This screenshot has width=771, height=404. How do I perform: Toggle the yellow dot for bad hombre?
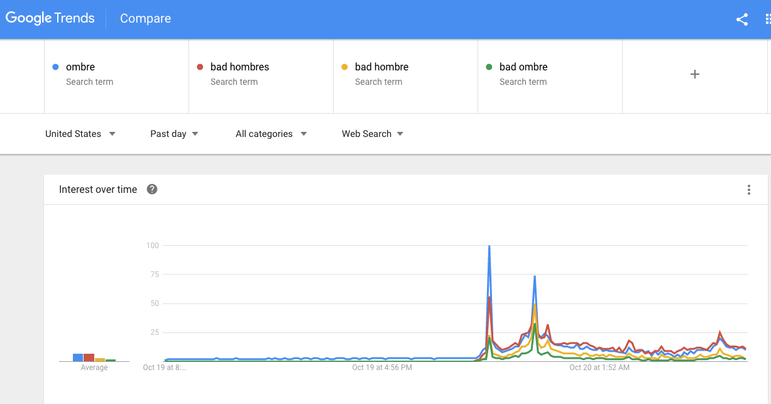[343, 67]
